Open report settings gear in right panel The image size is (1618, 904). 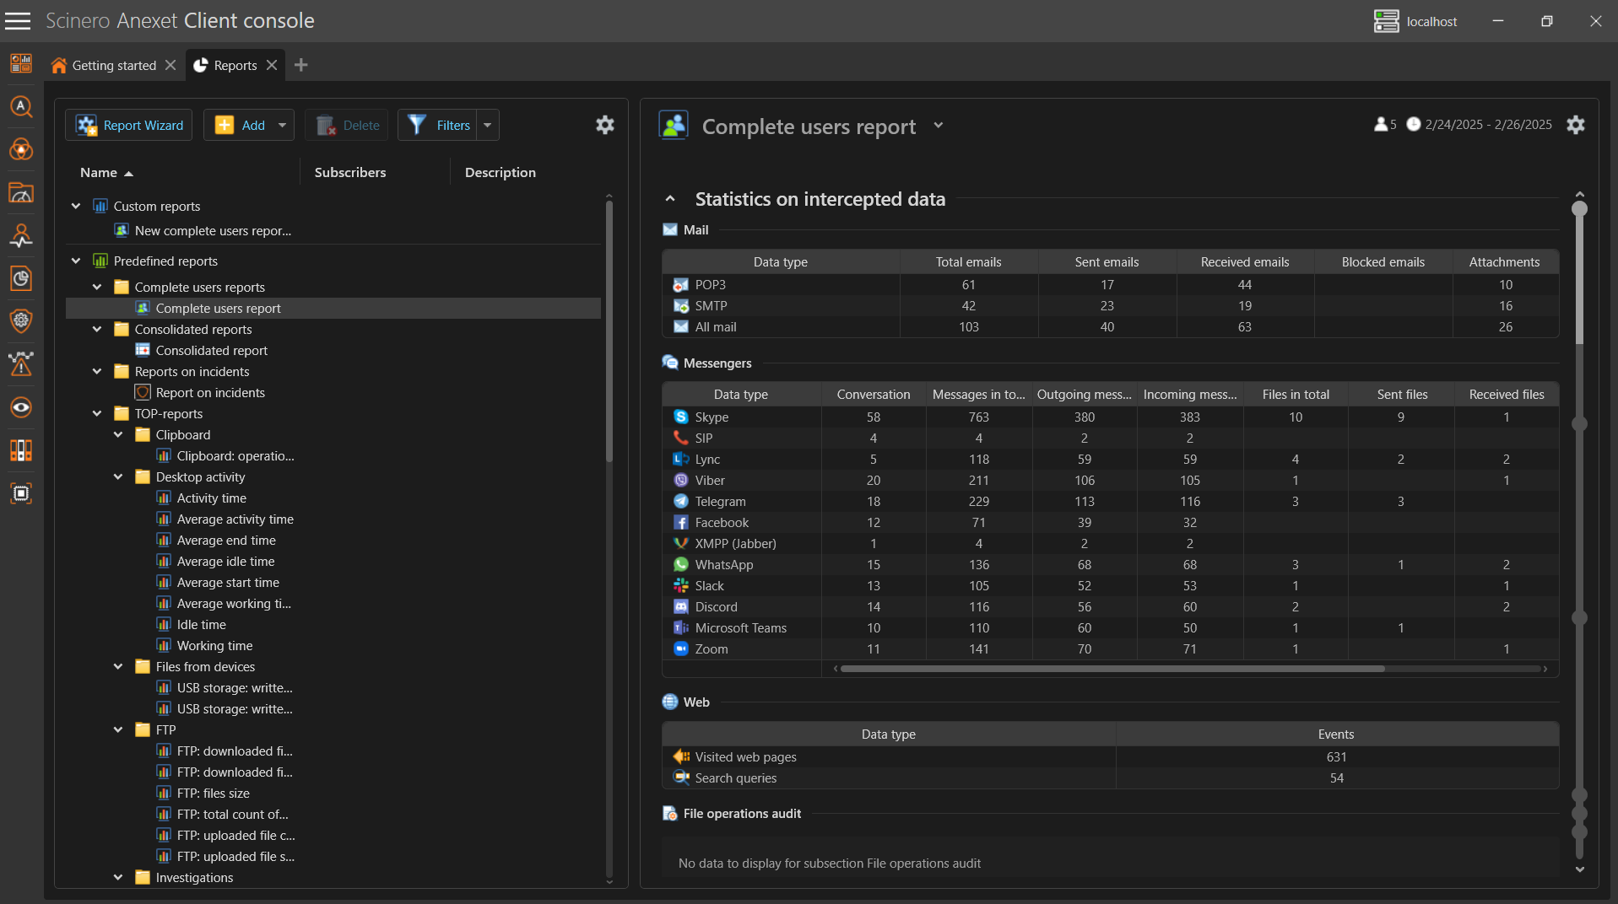pos(1575,125)
